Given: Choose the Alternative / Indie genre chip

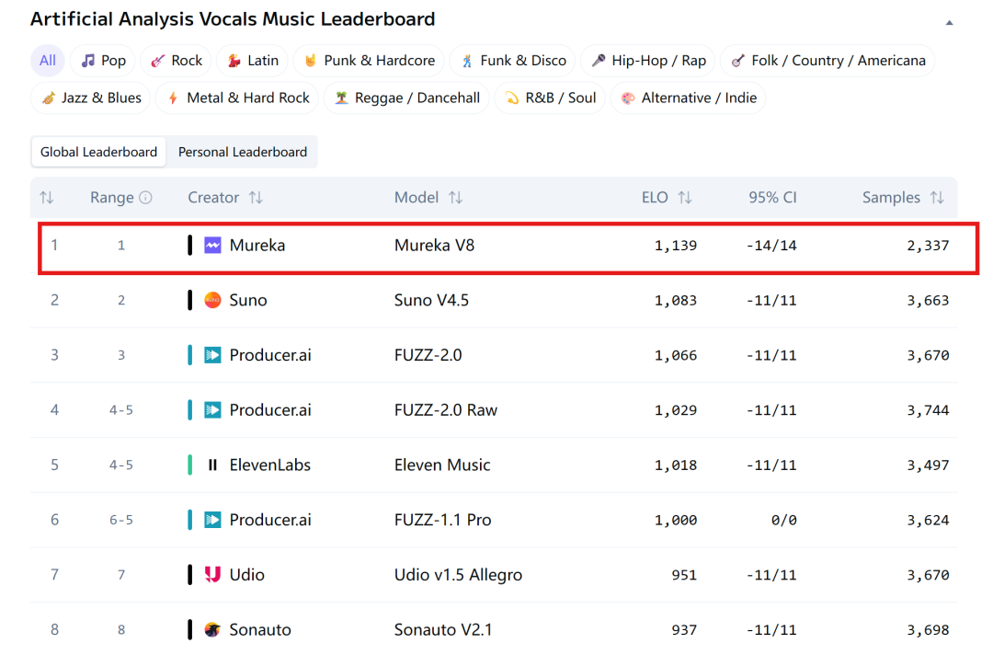Looking at the screenshot, I should (x=689, y=98).
